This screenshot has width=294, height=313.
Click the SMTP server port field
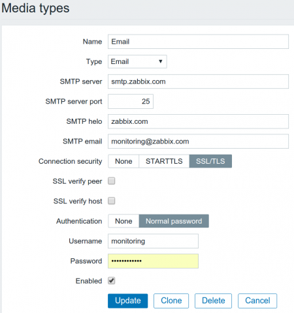[131, 101]
